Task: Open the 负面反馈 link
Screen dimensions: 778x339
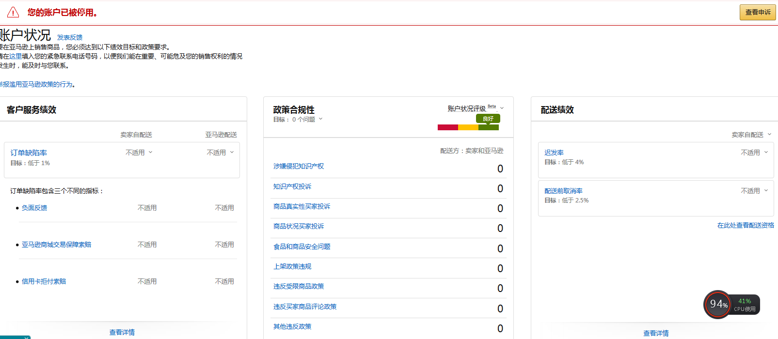Action: coord(34,208)
